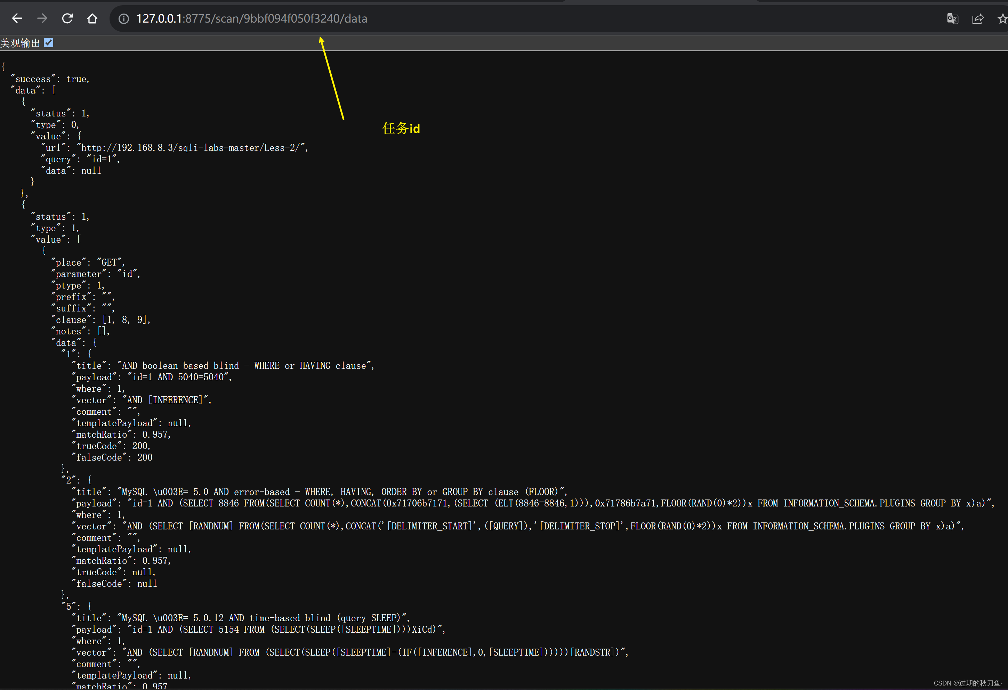Image resolution: width=1008 pixels, height=690 pixels.
Task: Click the "trueCode": 200 line
Action: [x=111, y=446]
